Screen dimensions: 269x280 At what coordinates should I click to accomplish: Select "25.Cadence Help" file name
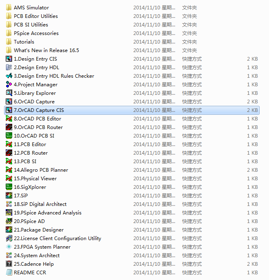click(x=34, y=264)
